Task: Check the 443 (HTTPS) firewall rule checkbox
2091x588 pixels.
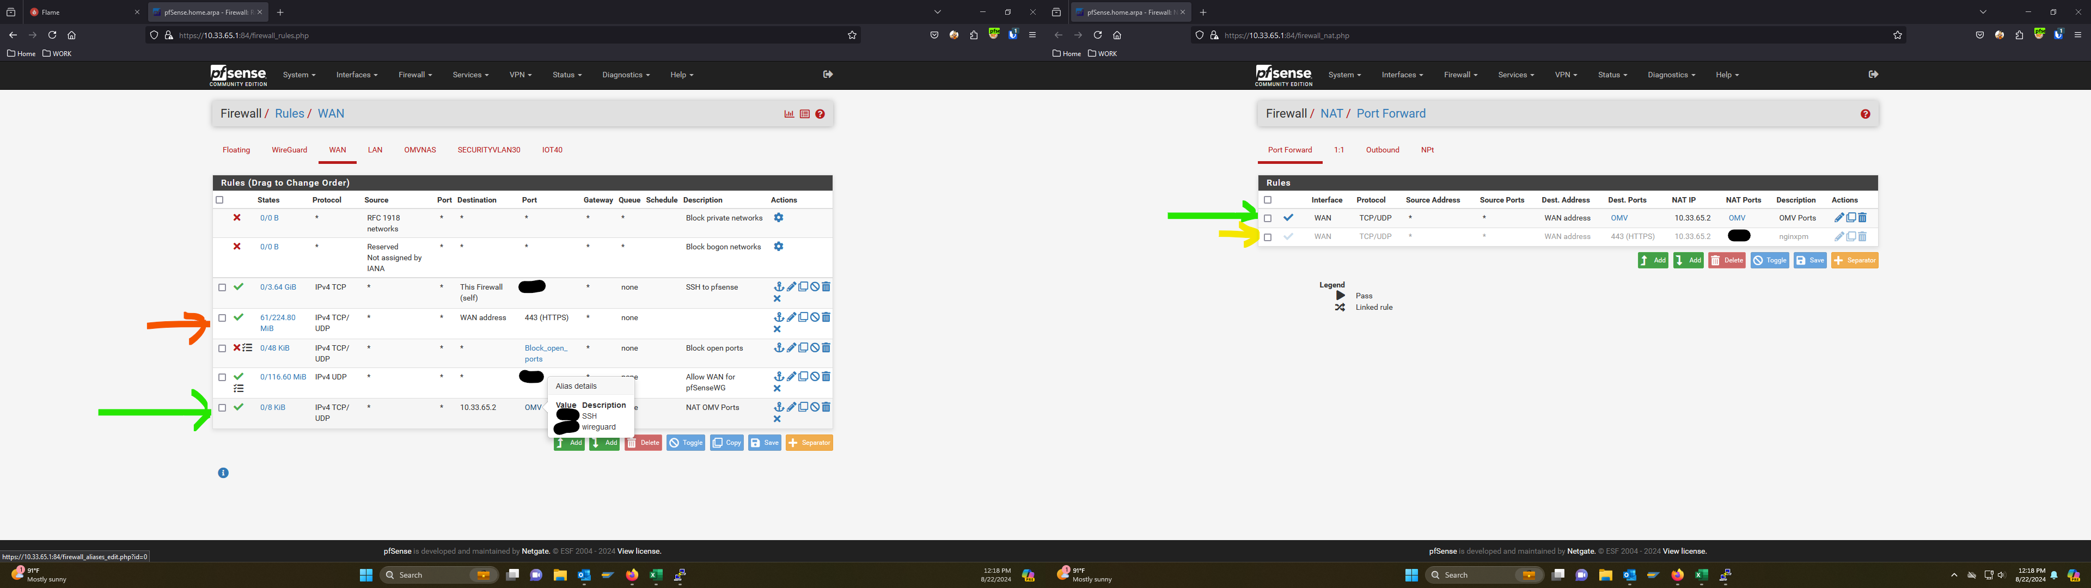Action: [x=222, y=318]
